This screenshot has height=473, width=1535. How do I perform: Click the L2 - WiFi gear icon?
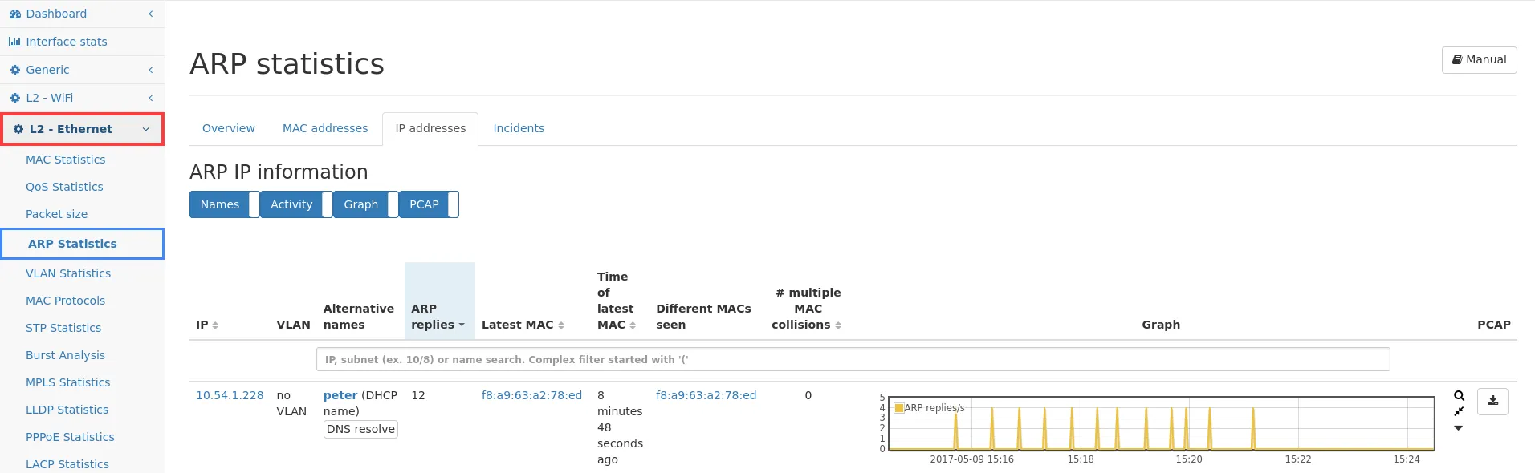[15, 98]
